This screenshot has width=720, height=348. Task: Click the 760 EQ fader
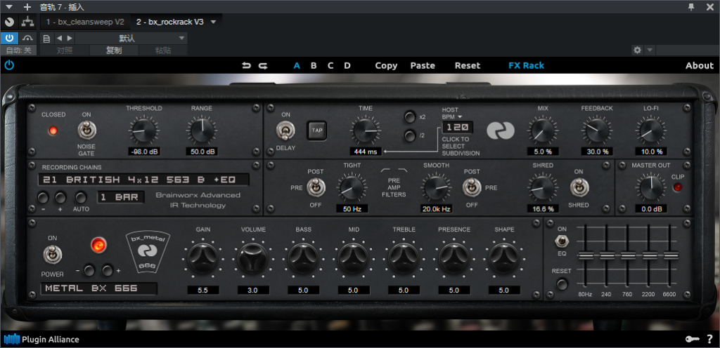pos(628,255)
